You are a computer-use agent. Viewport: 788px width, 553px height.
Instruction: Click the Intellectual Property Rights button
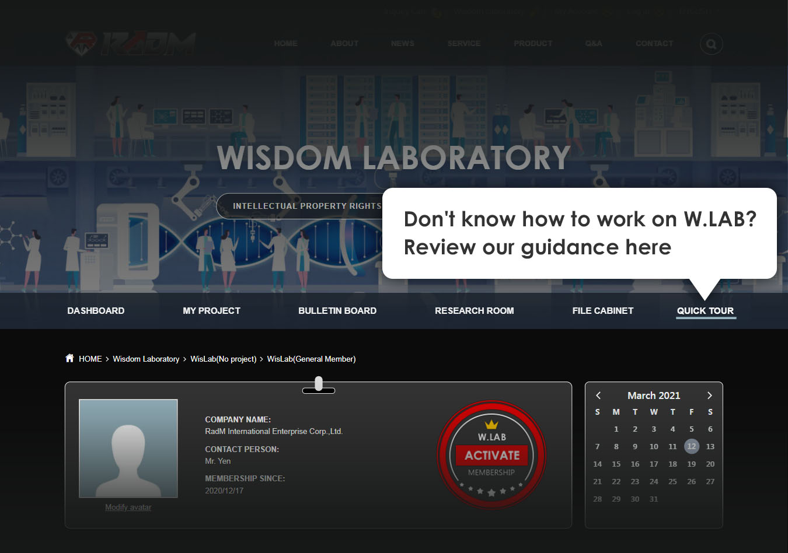(x=304, y=206)
